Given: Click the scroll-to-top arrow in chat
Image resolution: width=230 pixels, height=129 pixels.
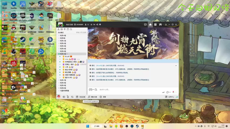Looking at the screenshot, I should 176,66.
